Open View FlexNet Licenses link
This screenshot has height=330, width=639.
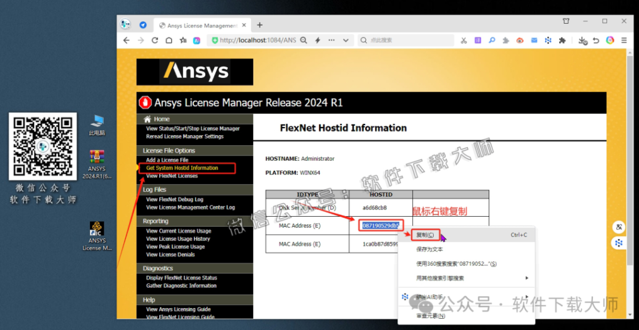coord(172,176)
